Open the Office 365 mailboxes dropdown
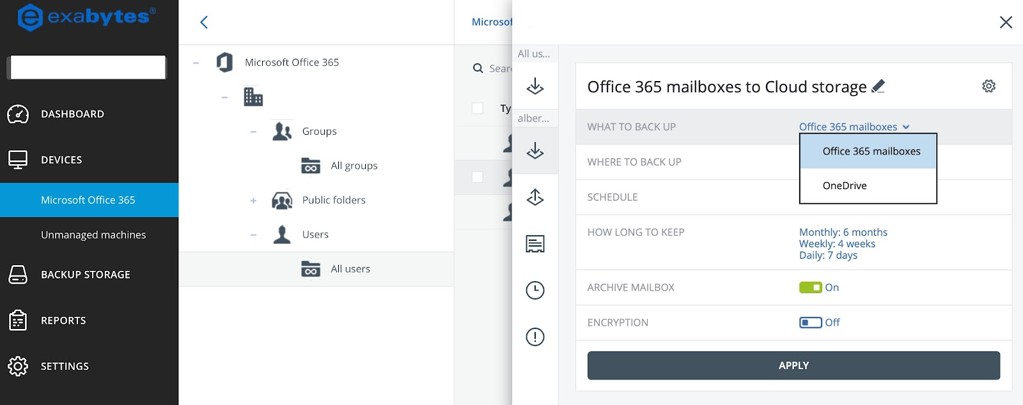Image resolution: width=1023 pixels, height=405 pixels. (x=854, y=126)
